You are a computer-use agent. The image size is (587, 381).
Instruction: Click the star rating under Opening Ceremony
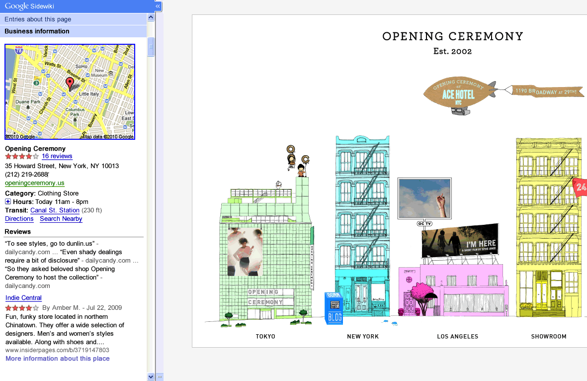coord(22,156)
